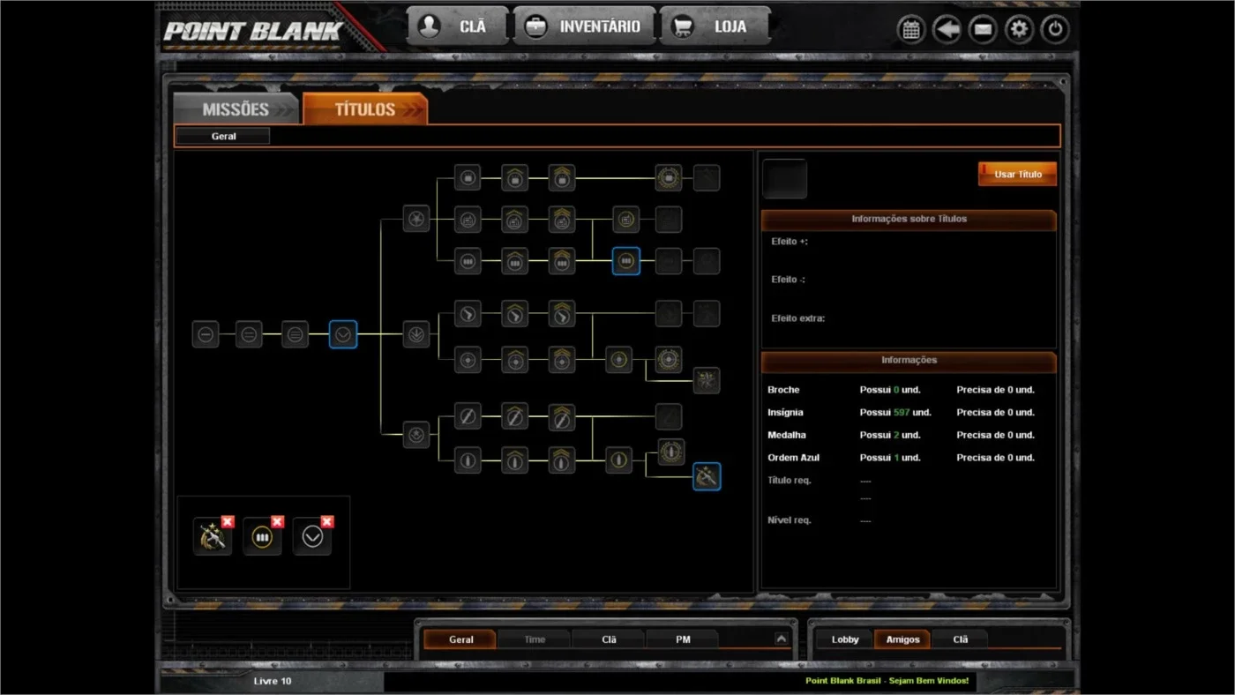Click the 'Livre 10' status text
The height and width of the screenshot is (695, 1235).
click(x=272, y=681)
